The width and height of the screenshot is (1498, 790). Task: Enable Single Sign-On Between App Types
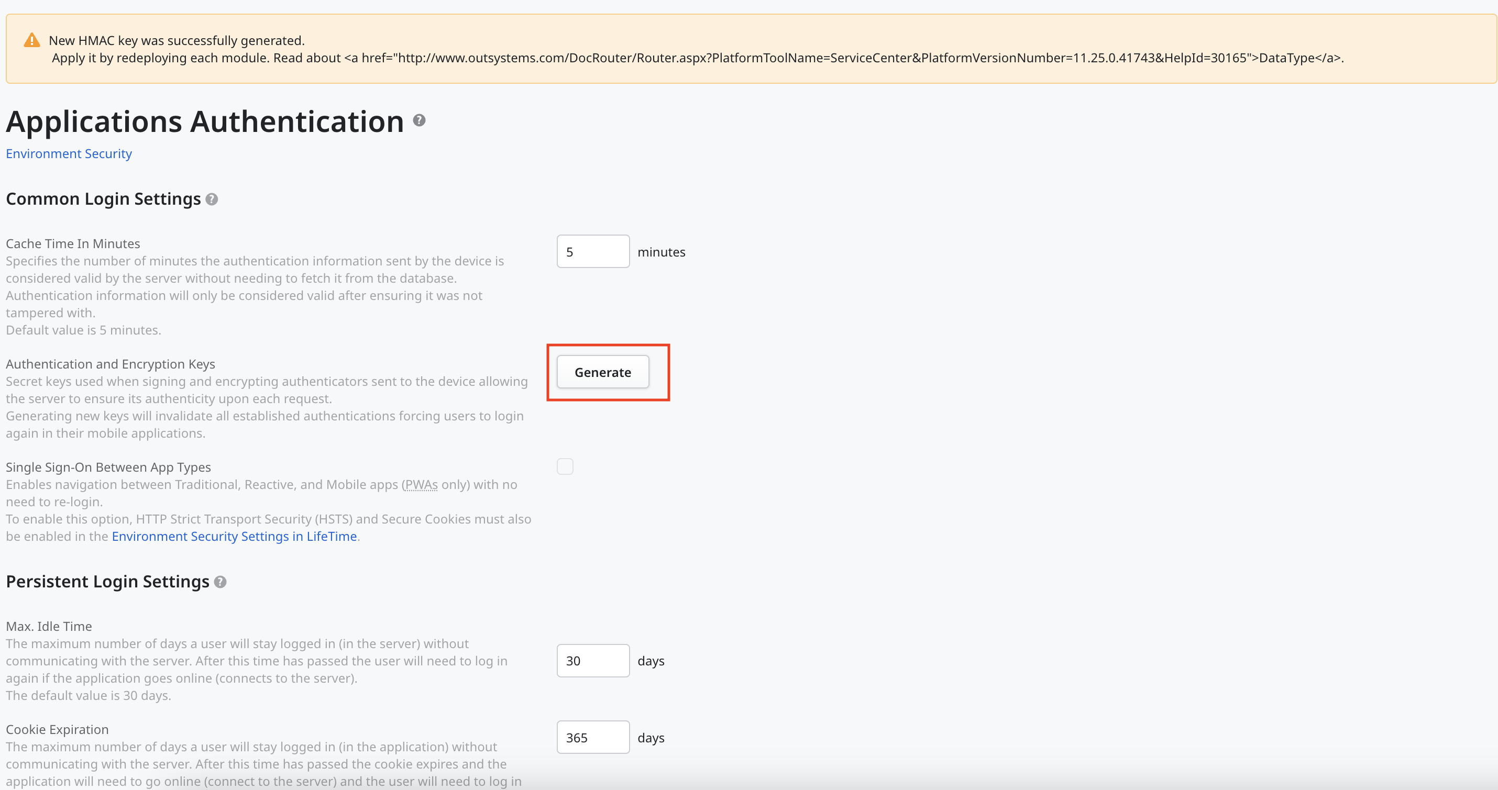564,465
